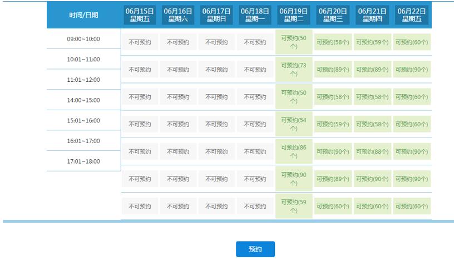This screenshot has height=260, width=454.
Task: Click the 06月22日 星期五 column header
Action: point(412,15)
